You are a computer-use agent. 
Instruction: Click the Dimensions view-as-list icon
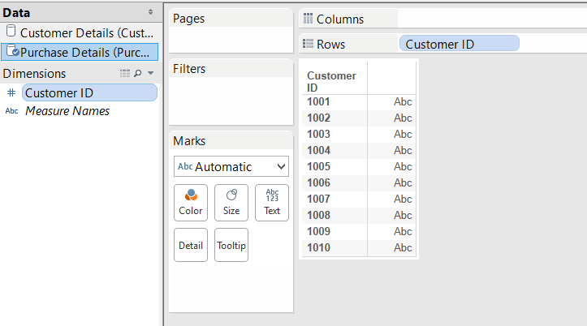point(125,73)
